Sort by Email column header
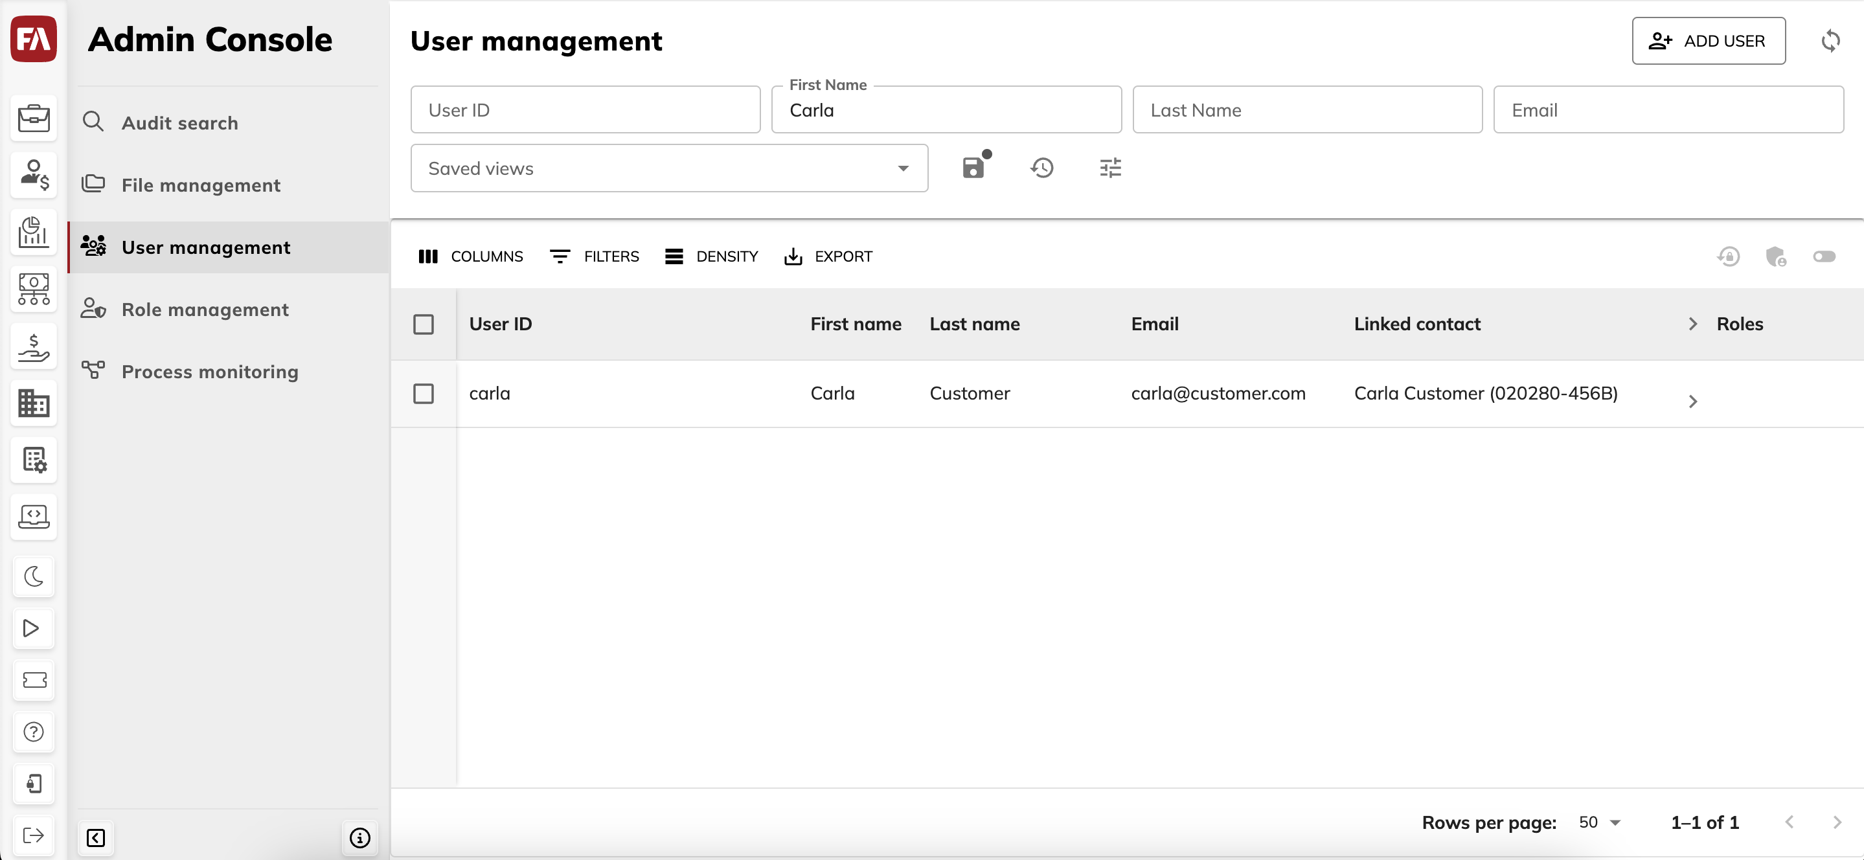The image size is (1864, 860). (x=1155, y=324)
